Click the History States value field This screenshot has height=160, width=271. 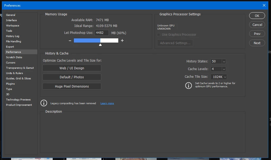coord(216,61)
